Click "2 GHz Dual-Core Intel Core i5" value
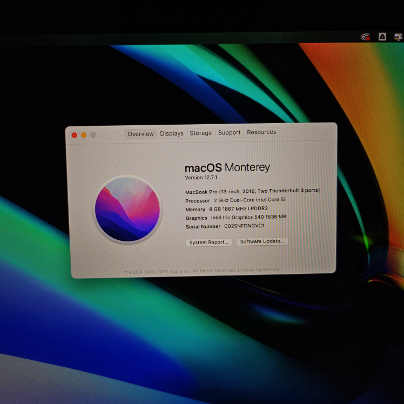This screenshot has height=404, width=404. (249, 200)
